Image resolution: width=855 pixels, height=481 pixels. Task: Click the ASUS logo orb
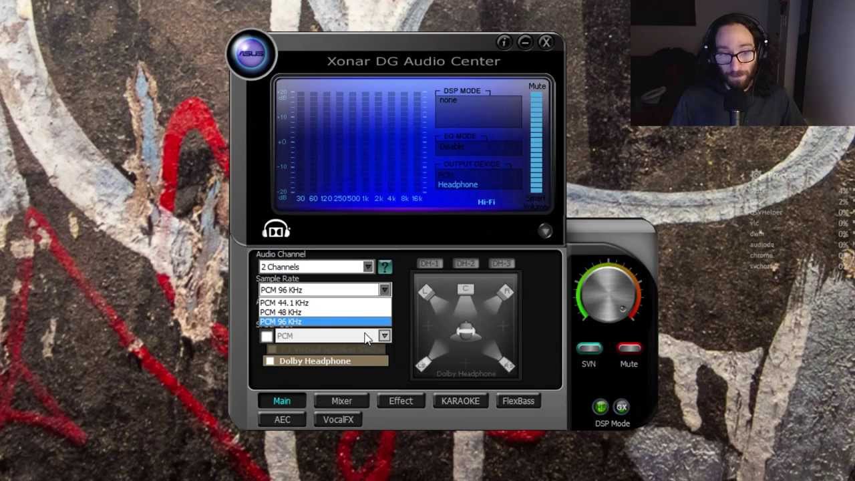[251, 54]
